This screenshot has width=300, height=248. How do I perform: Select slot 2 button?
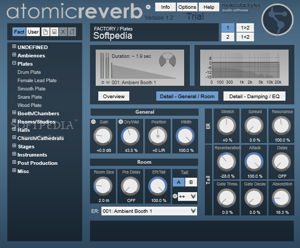tap(228, 37)
